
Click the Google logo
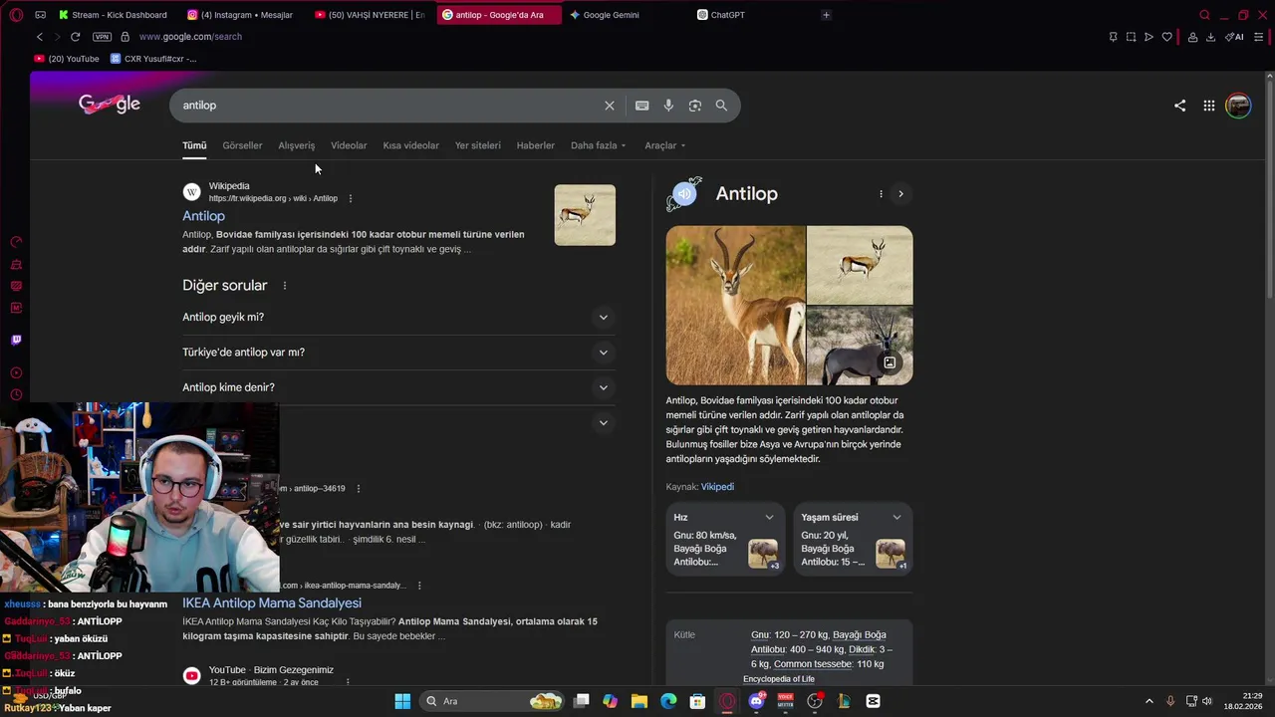pyautogui.click(x=110, y=104)
